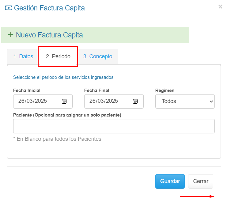Select the year segment in Fecha Inicial
Image resolution: width=227 pixels, height=207 pixels.
[x=40, y=101]
